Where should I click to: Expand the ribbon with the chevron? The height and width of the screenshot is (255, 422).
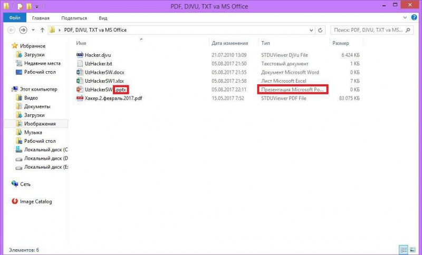405,18
